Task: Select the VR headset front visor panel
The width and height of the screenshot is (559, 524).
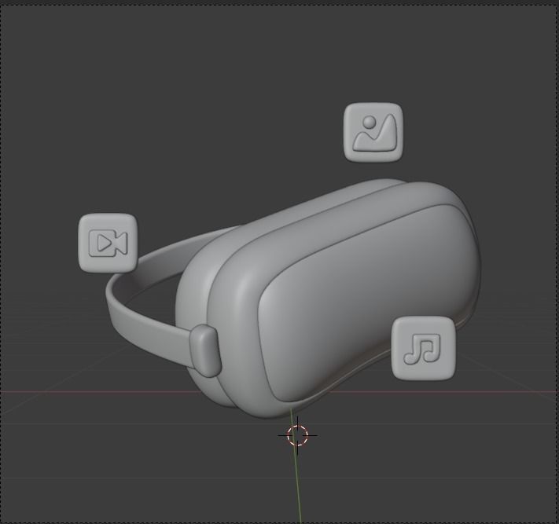Action: click(367, 302)
